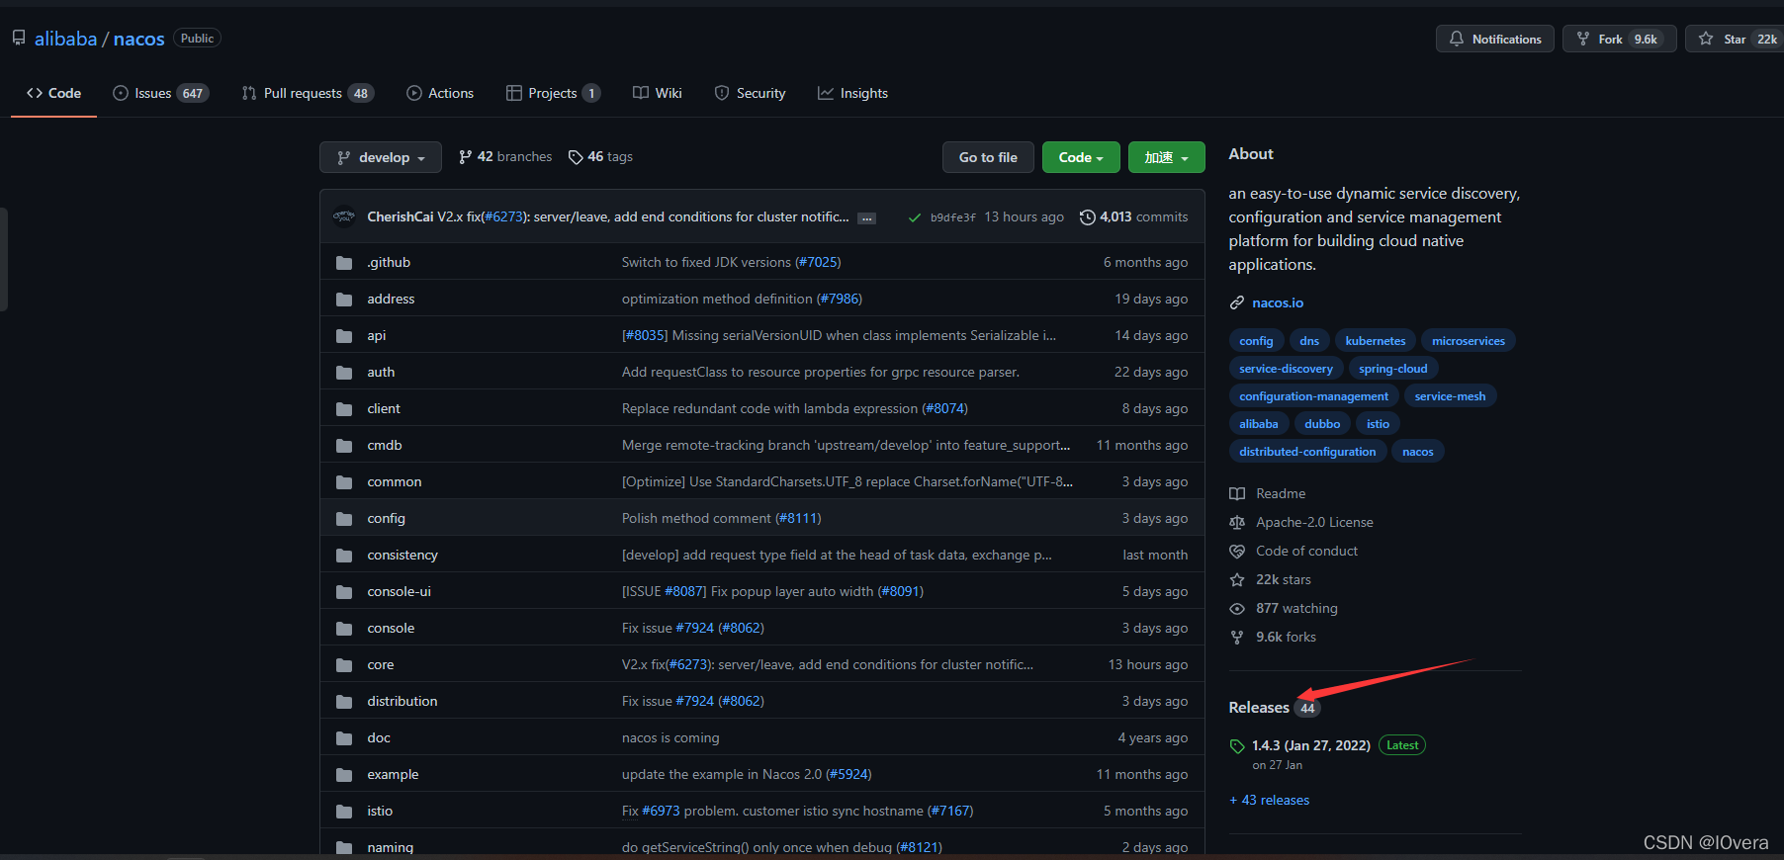This screenshot has height=860, width=1784.
Task: View the 42 branches link
Action: click(x=505, y=157)
